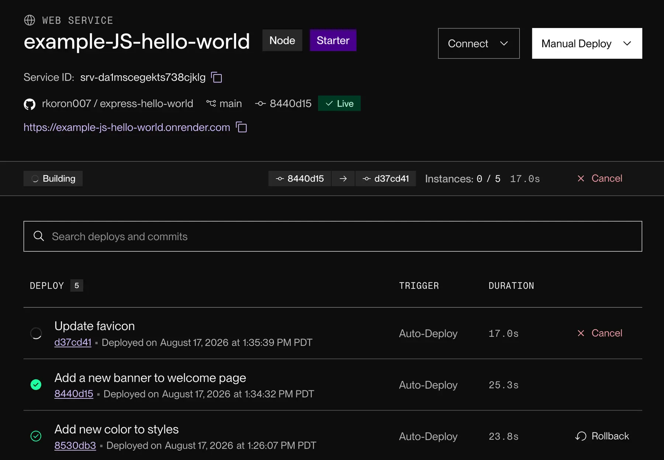Click the branch icon beside main
The height and width of the screenshot is (460, 664).
211,103
